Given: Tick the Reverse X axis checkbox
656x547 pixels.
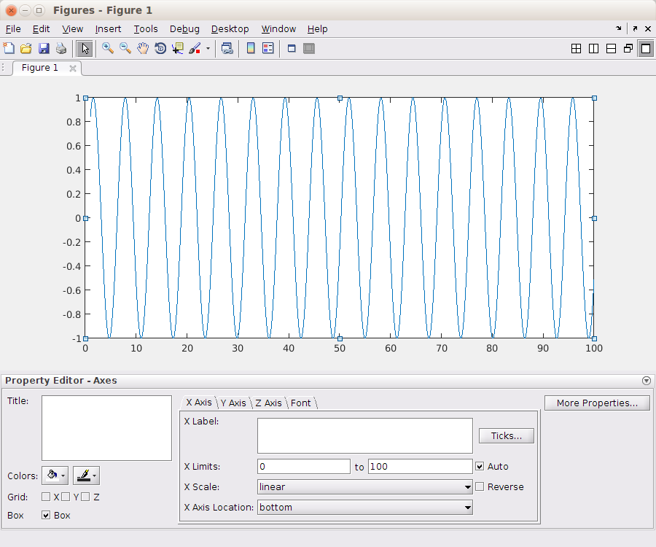Looking at the screenshot, I should pyautogui.click(x=480, y=486).
